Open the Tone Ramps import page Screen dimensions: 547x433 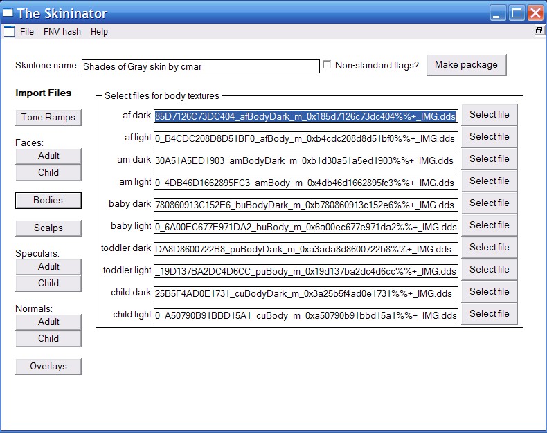pyautogui.click(x=48, y=117)
